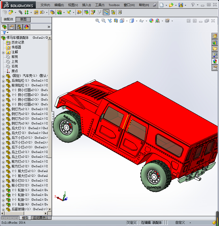The image size is (219, 226).
Task: Click the feature tree vertical scrollbar
Action: (x=50, y=99)
